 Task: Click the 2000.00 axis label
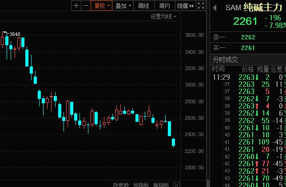[x=194, y=168]
